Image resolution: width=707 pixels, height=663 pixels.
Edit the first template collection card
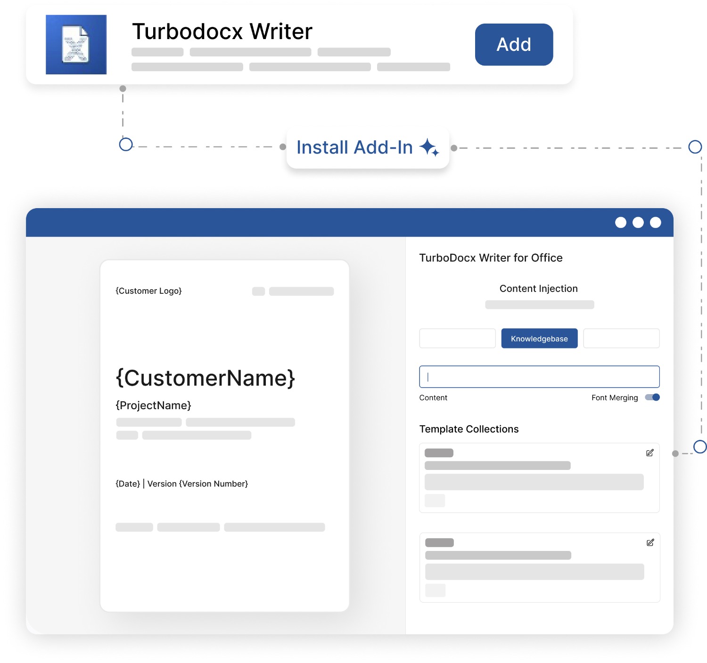[650, 453]
